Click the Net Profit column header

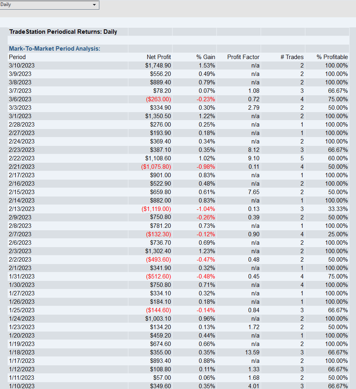(x=158, y=57)
